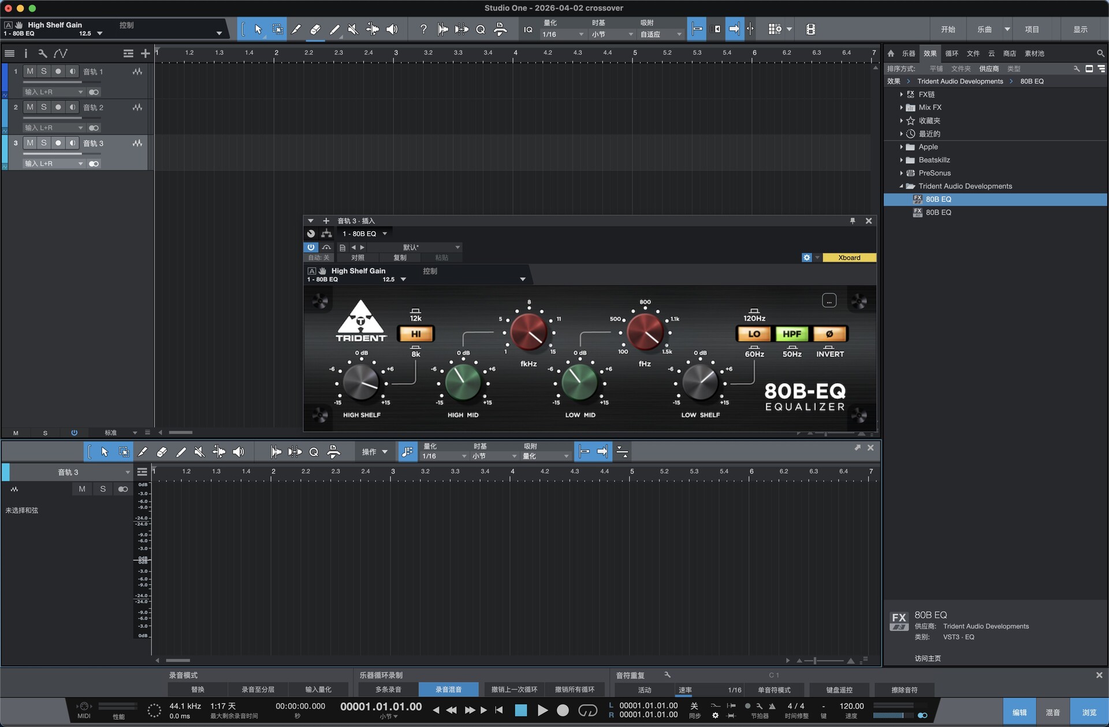The width and height of the screenshot is (1109, 727).
Task: Bypass plugin with the power button
Action: [x=311, y=248]
